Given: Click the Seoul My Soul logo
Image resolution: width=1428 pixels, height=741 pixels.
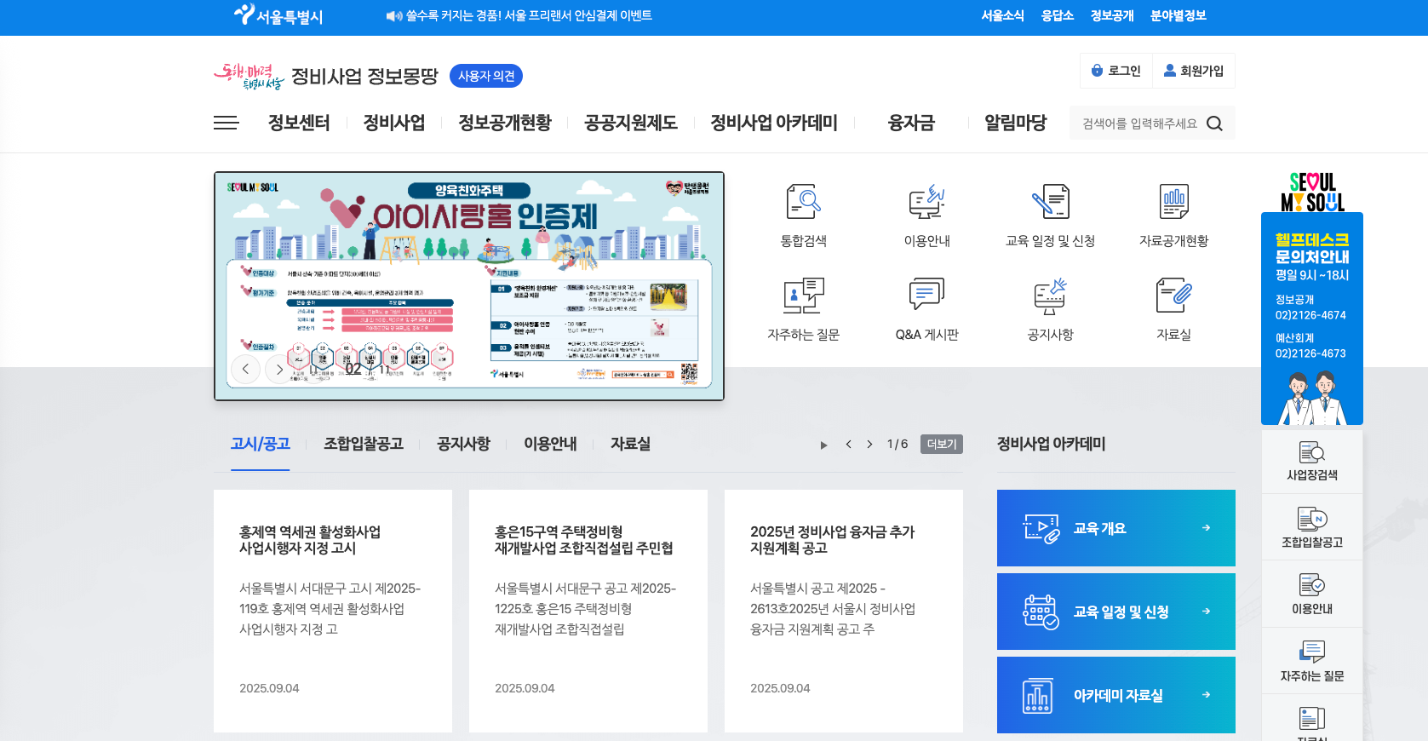Looking at the screenshot, I should [1312, 192].
